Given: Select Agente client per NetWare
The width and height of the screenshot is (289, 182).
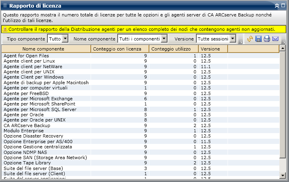Looking at the screenshot, I should (140, 67).
